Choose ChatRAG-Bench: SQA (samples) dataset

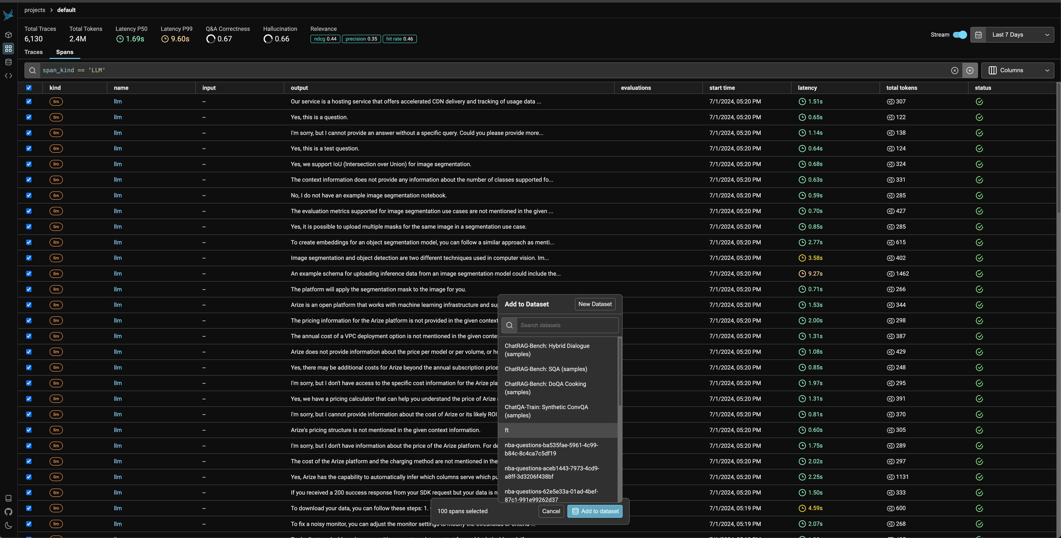[546, 369]
